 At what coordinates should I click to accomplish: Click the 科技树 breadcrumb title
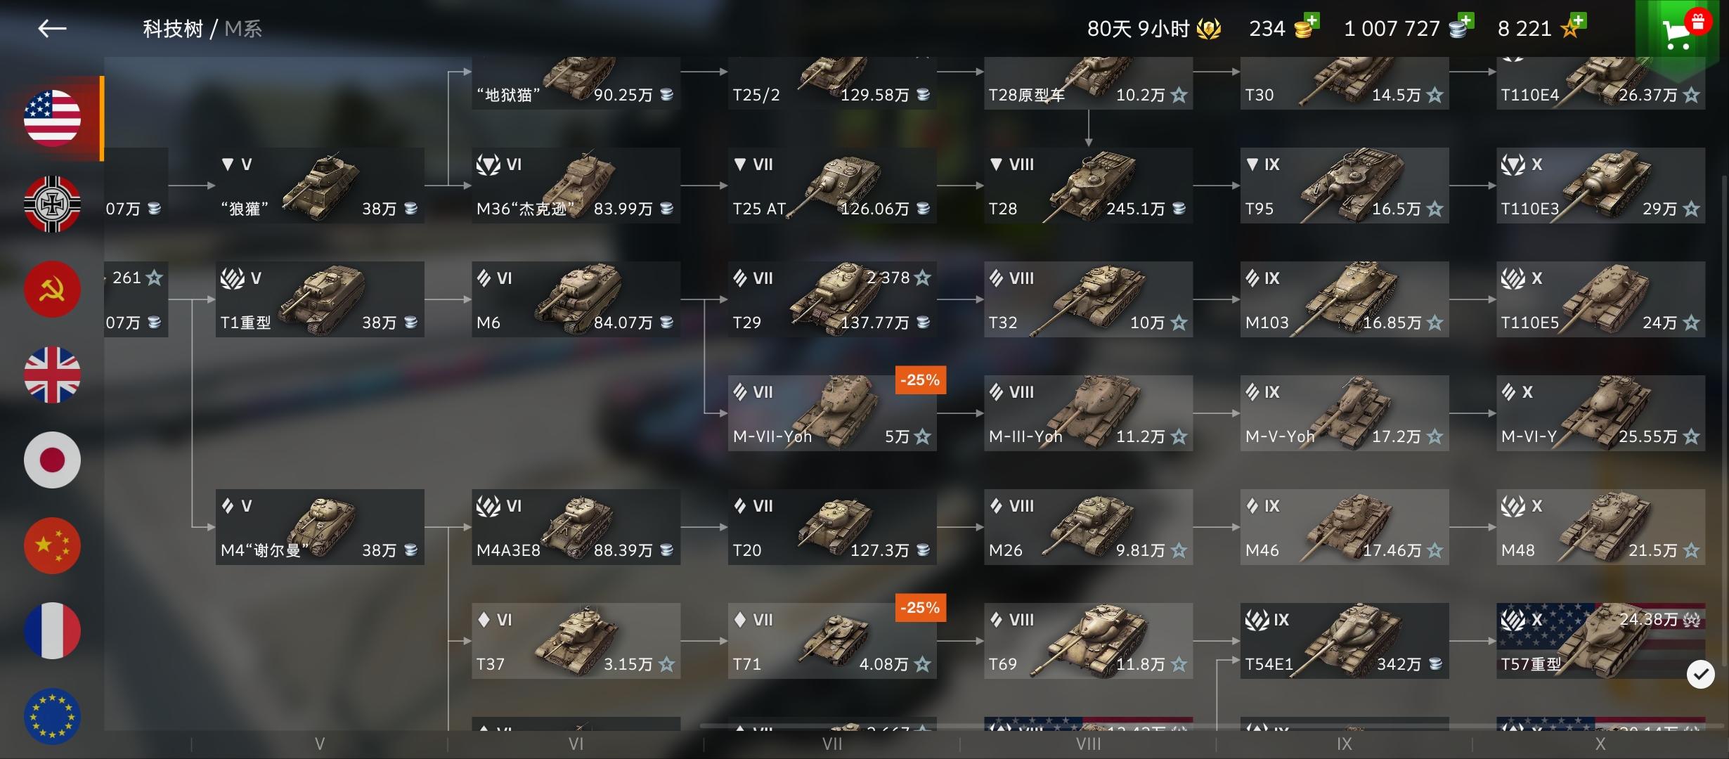tap(173, 29)
